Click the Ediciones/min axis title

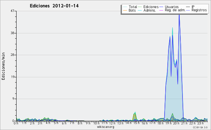3,66
